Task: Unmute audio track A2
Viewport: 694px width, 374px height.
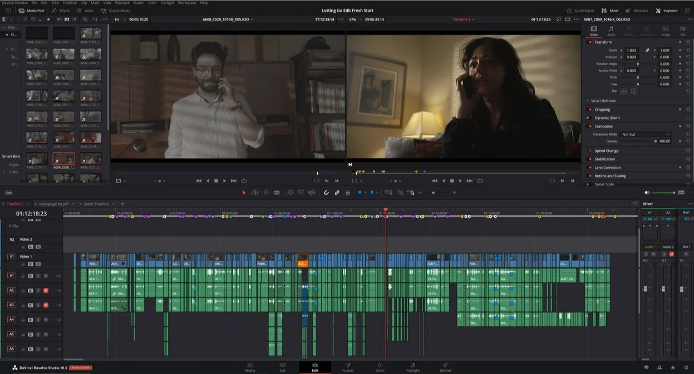Action: tap(46, 290)
